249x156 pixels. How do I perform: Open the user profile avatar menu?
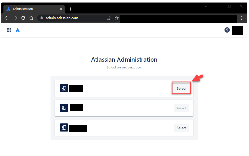point(237,30)
